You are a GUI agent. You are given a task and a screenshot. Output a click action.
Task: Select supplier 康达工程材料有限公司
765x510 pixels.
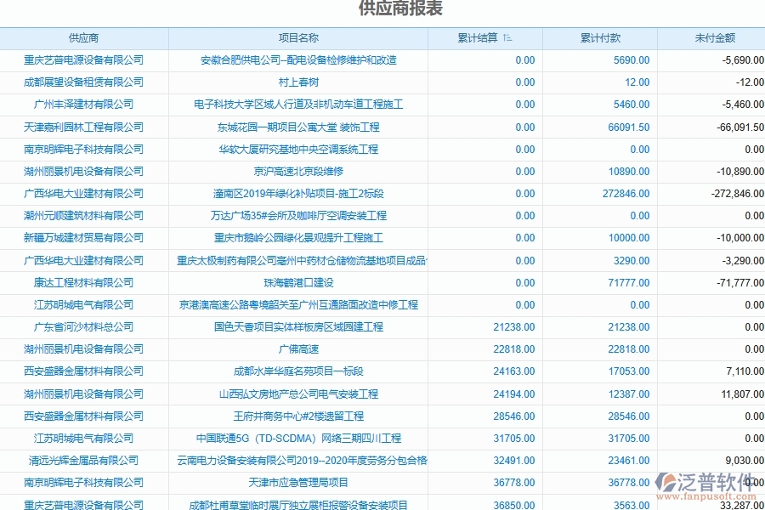(85, 282)
